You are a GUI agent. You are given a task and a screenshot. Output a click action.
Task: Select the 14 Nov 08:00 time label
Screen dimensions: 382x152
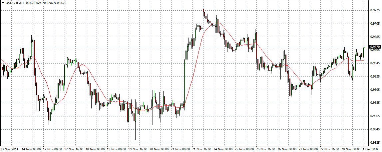click(x=32, y=149)
